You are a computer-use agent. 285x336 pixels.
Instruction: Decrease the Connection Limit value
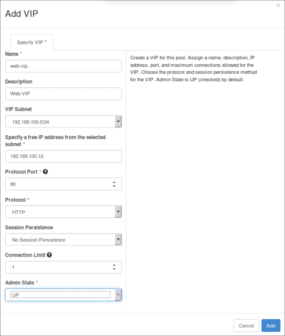point(114,269)
